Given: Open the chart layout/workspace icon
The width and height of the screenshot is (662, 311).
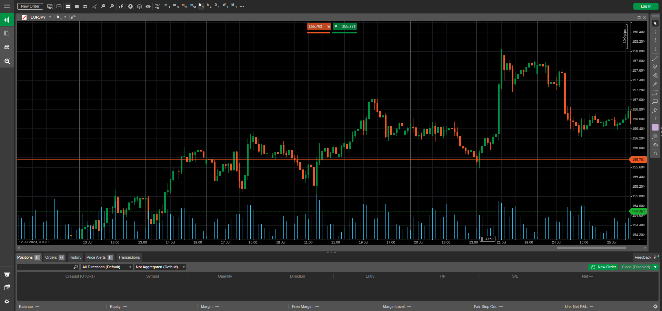Looking at the screenshot, I should tap(50, 7).
